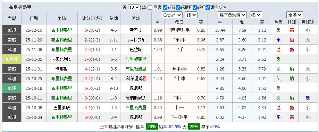Click away team 弗林特镇
319x132 pixels.
pos(136,40)
